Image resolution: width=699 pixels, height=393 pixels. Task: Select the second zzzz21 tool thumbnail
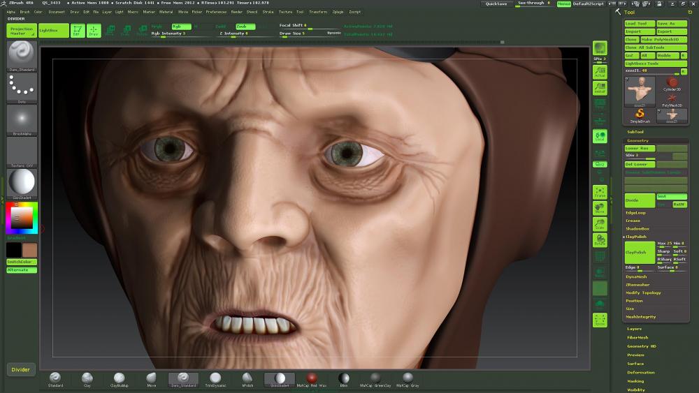[x=672, y=116]
